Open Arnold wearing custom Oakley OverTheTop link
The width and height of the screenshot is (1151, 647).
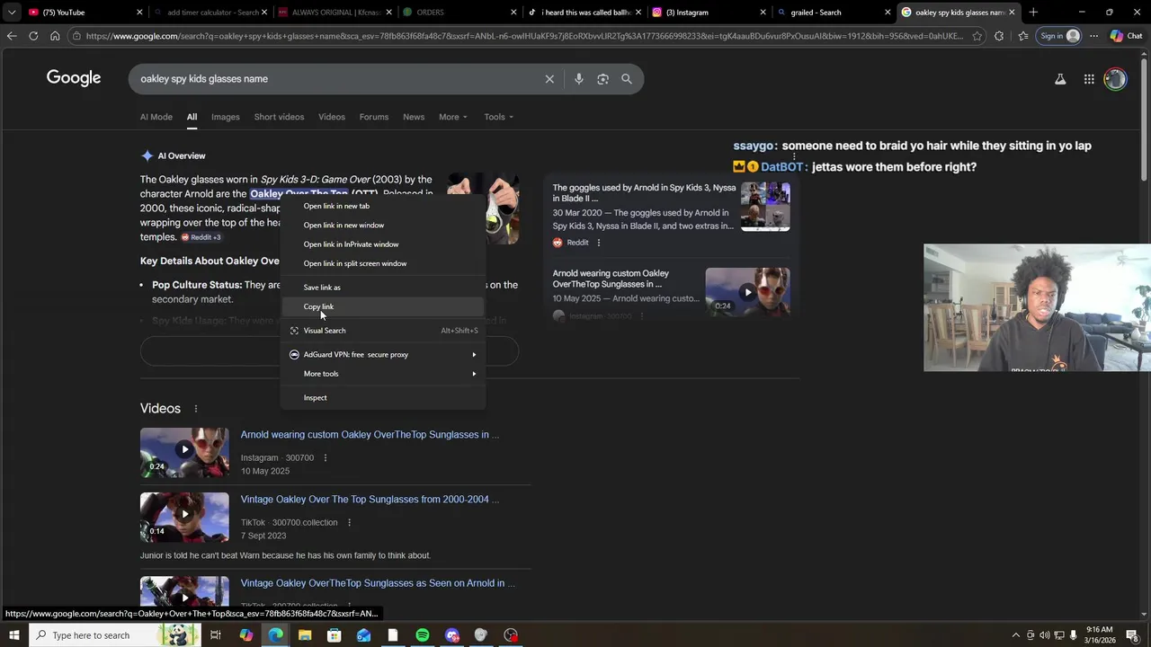(370, 435)
